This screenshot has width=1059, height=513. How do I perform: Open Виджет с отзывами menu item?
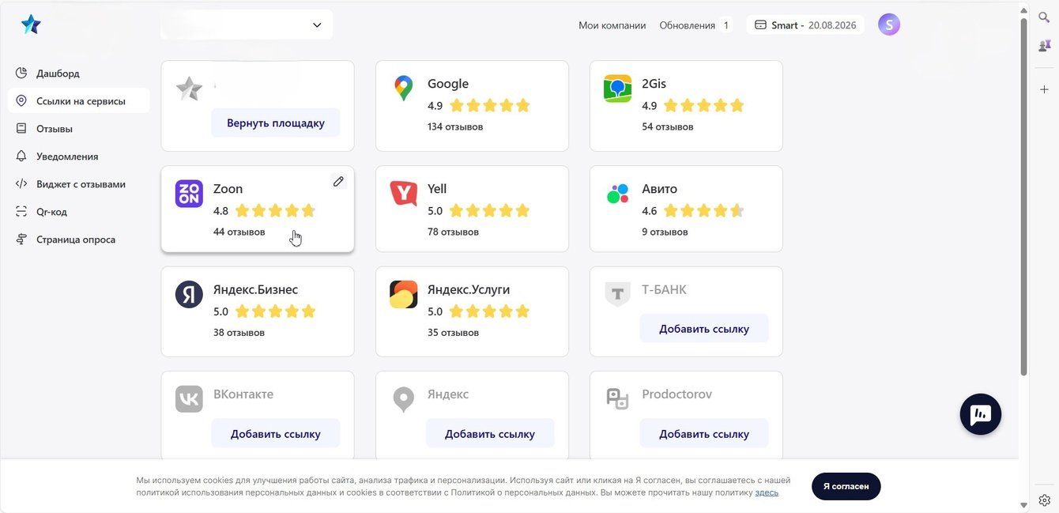81,184
